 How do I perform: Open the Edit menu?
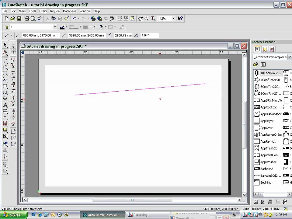coord(13,11)
